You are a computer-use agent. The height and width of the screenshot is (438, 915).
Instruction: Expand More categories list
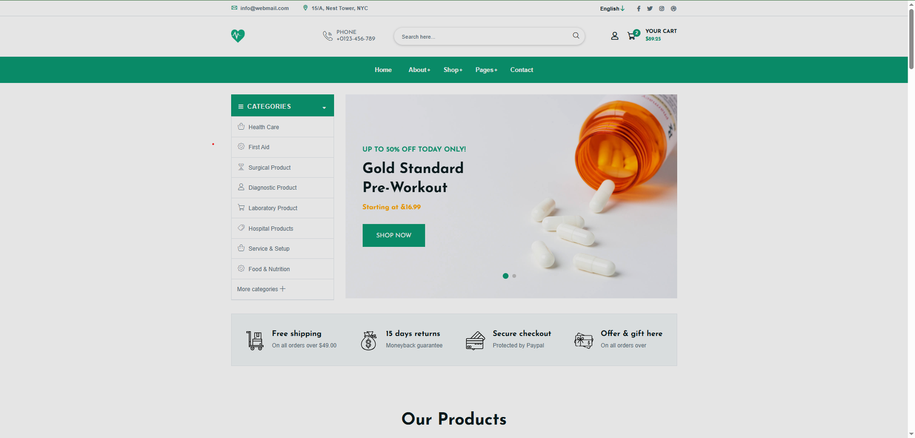point(261,289)
